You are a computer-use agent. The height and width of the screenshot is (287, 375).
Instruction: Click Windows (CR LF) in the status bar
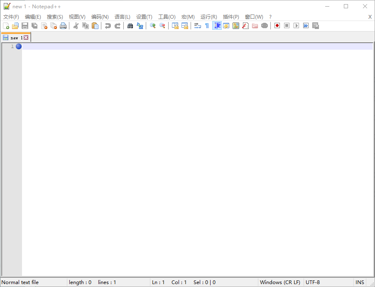(280, 282)
